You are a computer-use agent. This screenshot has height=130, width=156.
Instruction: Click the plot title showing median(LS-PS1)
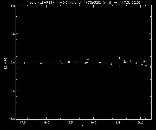(x=83, y=2)
